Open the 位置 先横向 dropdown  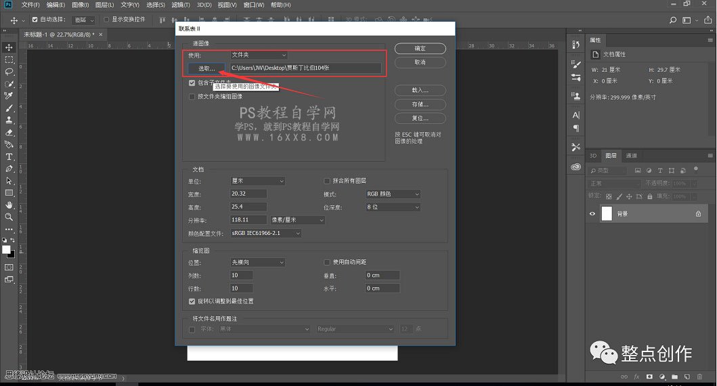point(258,263)
